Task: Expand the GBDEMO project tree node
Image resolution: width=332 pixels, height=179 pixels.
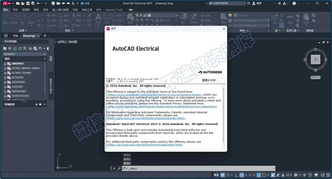Action: (5, 64)
